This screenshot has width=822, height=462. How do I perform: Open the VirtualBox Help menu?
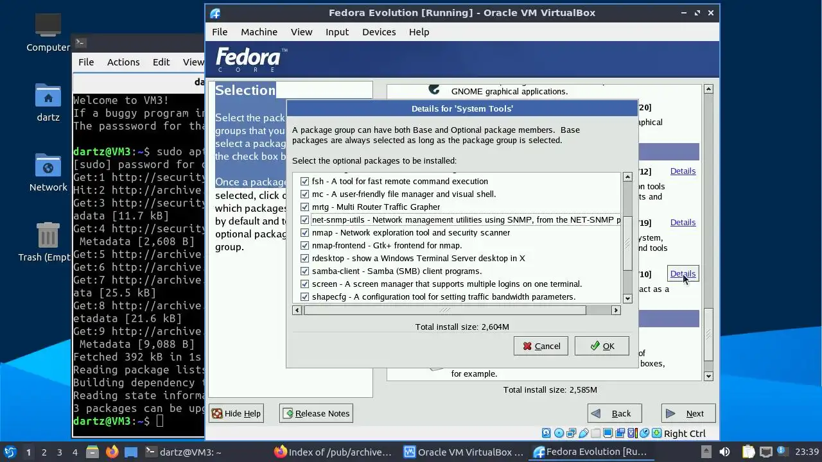pyautogui.click(x=419, y=31)
